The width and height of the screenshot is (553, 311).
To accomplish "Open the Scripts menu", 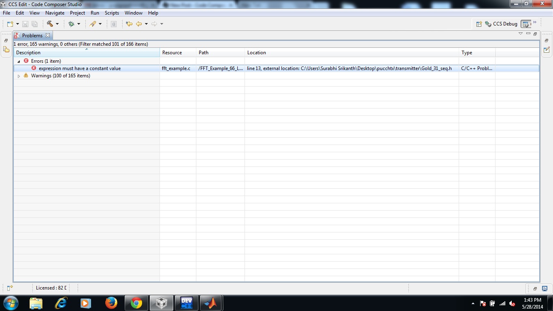I will pos(112,13).
